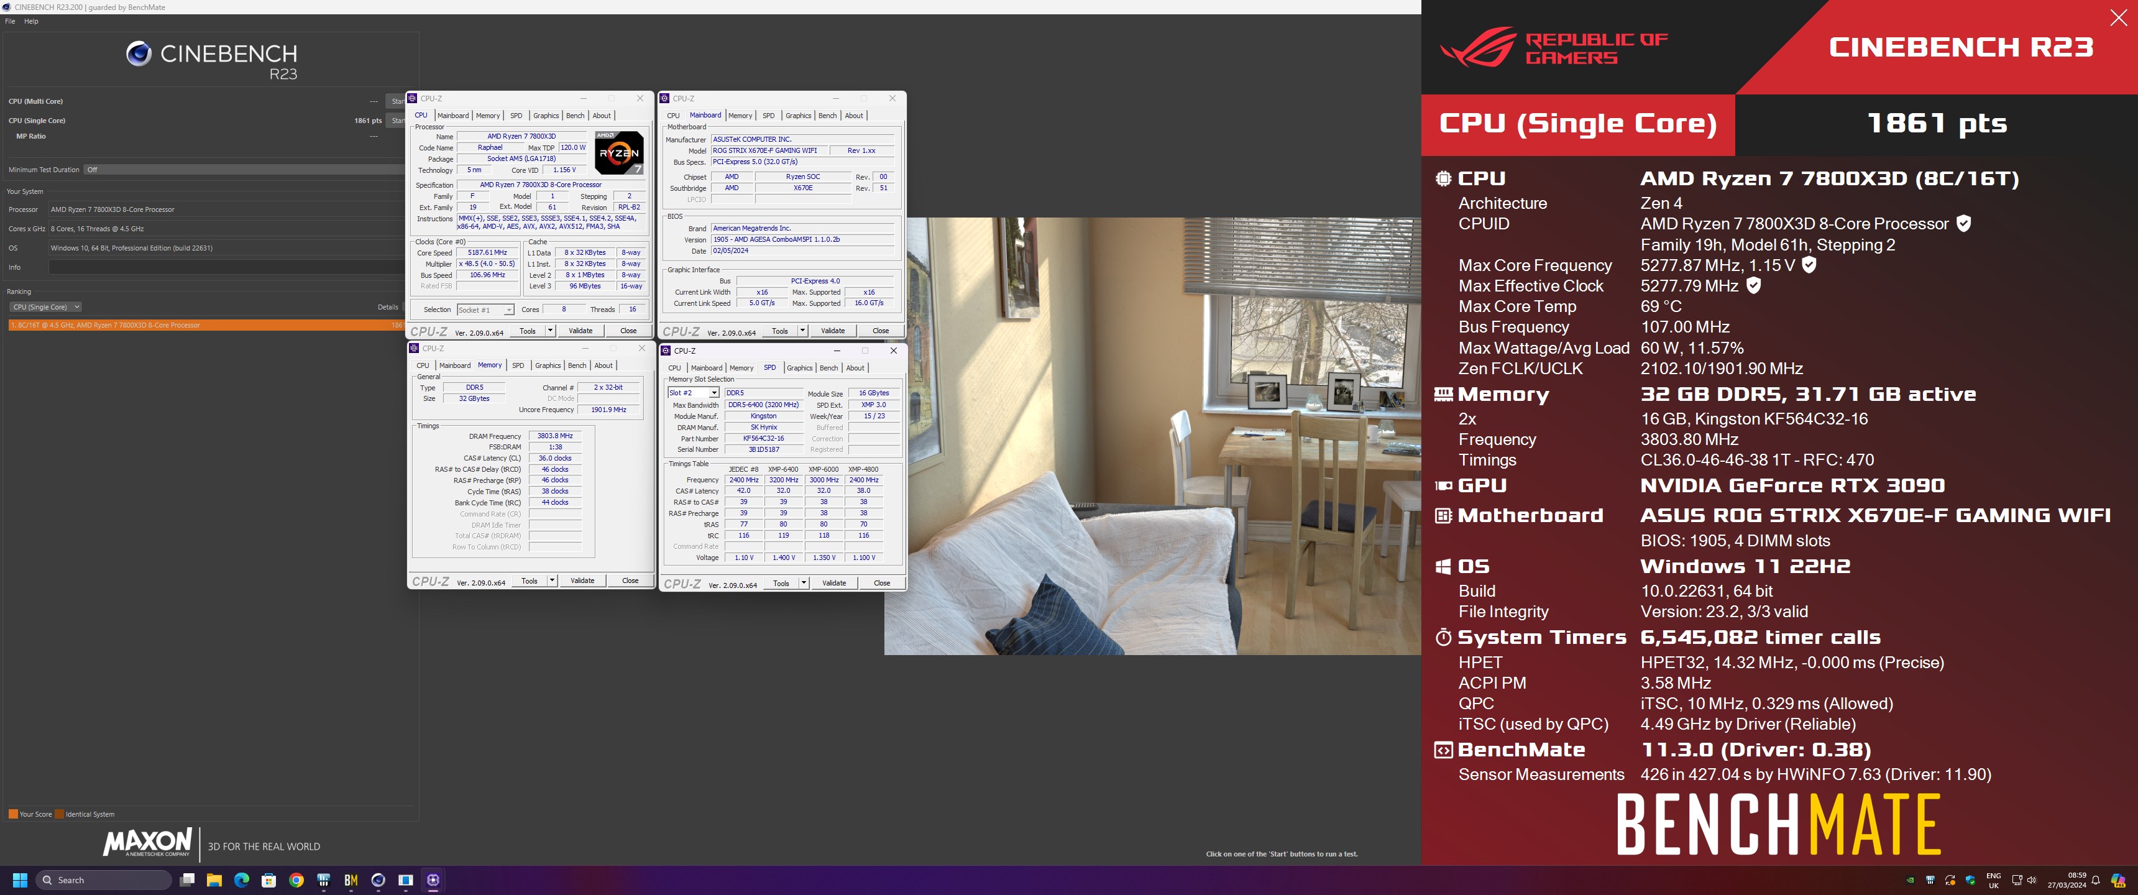Switch to CPU tab in CPU-Z Memory window
The image size is (2138, 895).
423,365
